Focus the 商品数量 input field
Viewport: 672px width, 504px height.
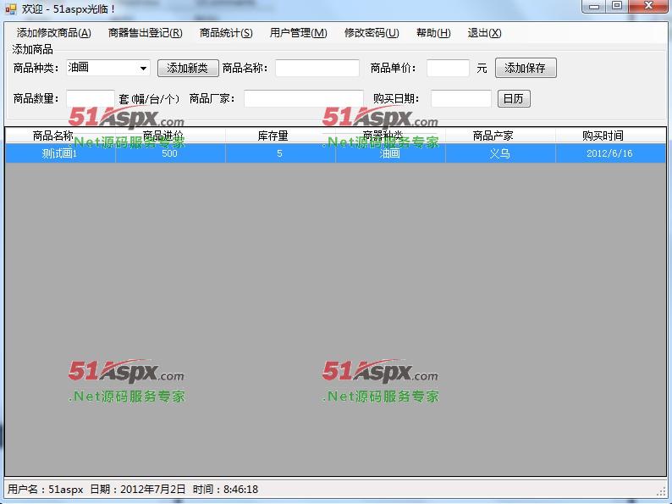point(91,98)
